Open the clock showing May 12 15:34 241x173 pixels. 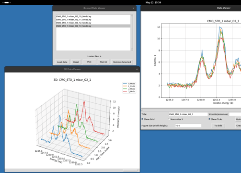coord(153,2)
